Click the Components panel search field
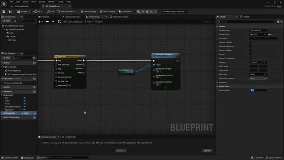 24,21
